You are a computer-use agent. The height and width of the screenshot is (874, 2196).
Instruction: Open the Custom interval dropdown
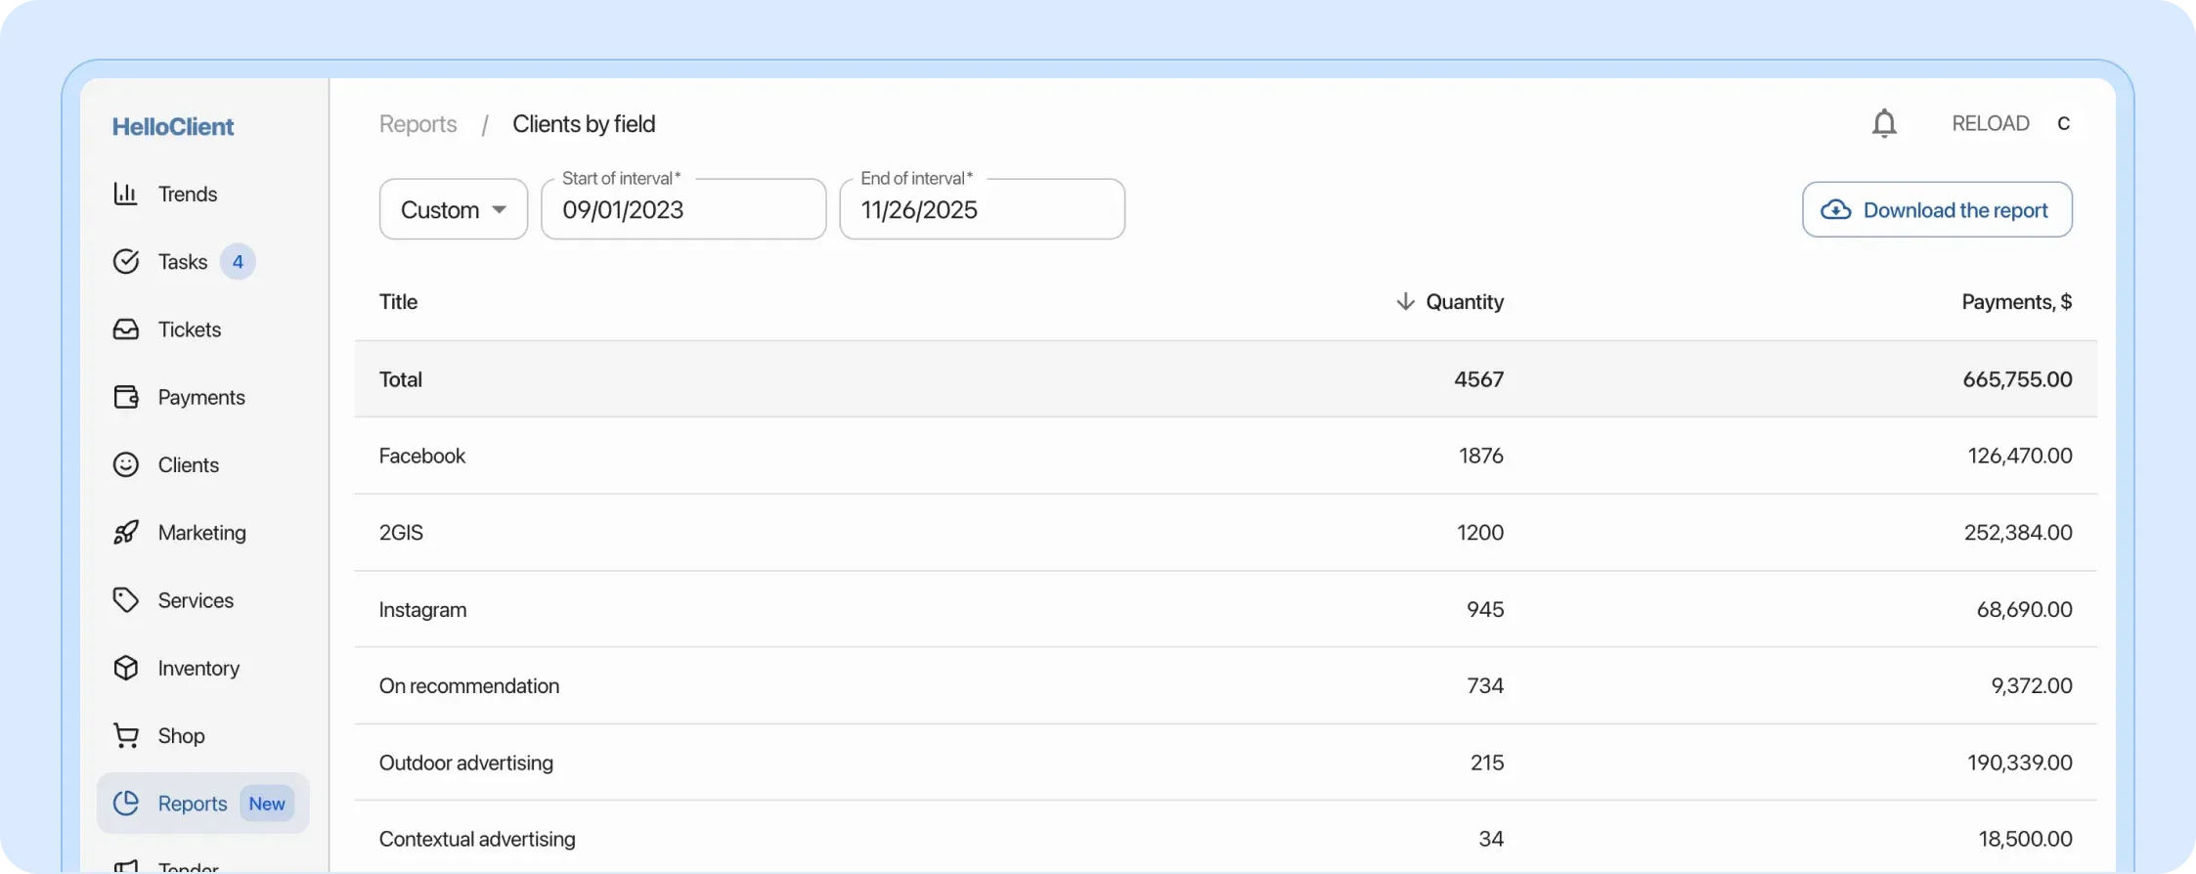(x=454, y=209)
